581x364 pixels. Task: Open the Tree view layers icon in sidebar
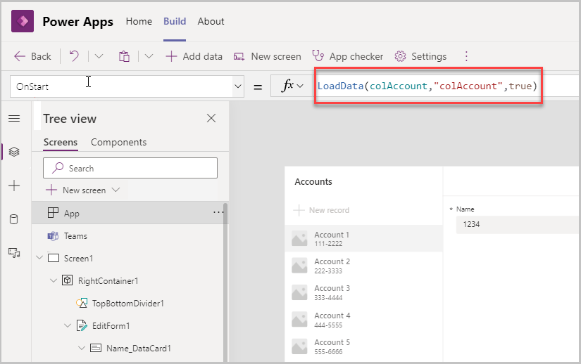(x=14, y=152)
